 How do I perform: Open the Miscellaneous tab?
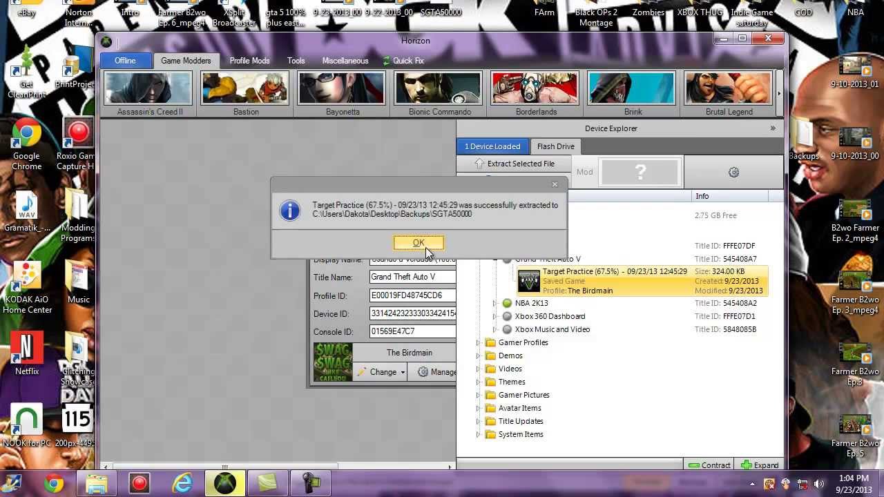point(345,61)
